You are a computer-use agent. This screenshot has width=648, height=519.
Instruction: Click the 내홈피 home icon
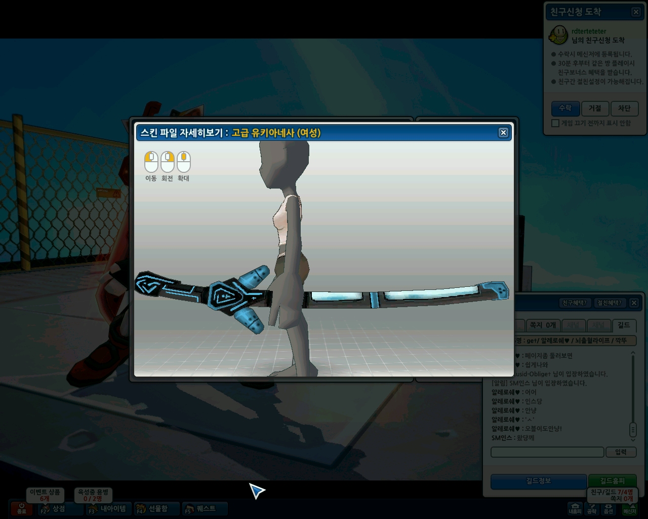pos(575,508)
